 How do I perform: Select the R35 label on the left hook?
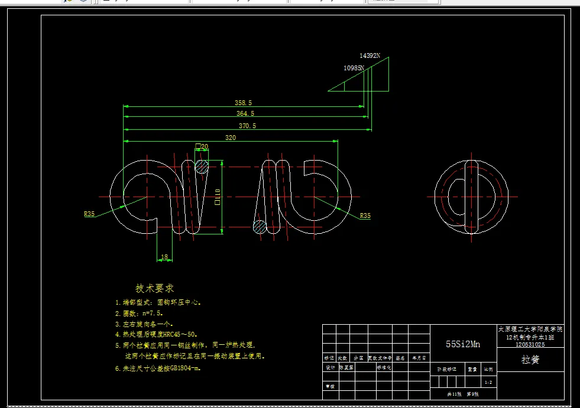point(89,214)
